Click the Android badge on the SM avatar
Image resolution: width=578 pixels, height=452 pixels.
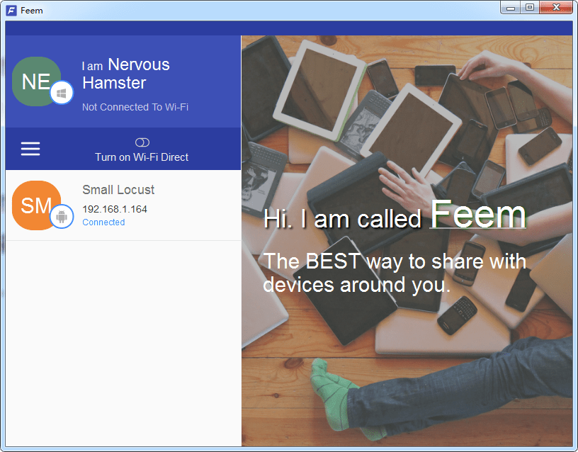62,216
